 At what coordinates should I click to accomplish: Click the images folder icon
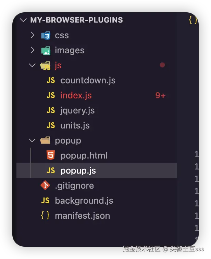(x=46, y=51)
